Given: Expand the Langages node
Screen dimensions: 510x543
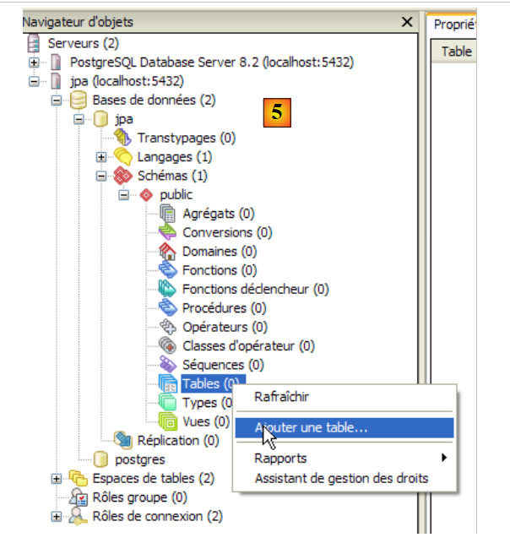Looking at the screenshot, I should 101,157.
